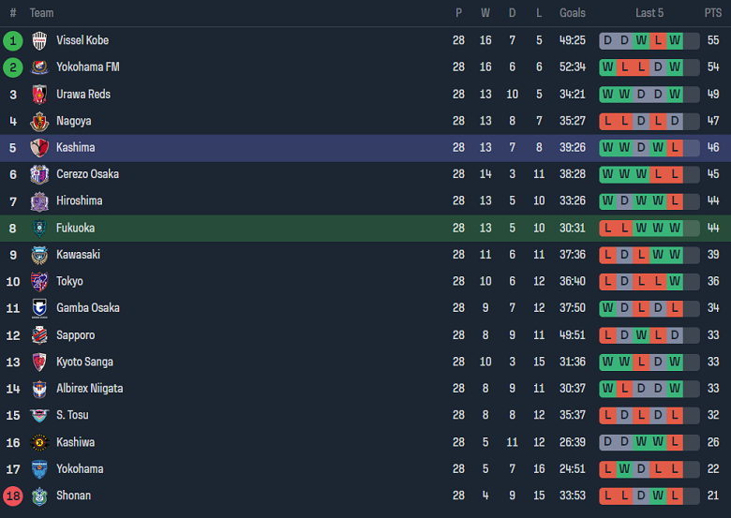Click the green rank 1 position badge
The width and height of the screenshot is (731, 518).
13,40
